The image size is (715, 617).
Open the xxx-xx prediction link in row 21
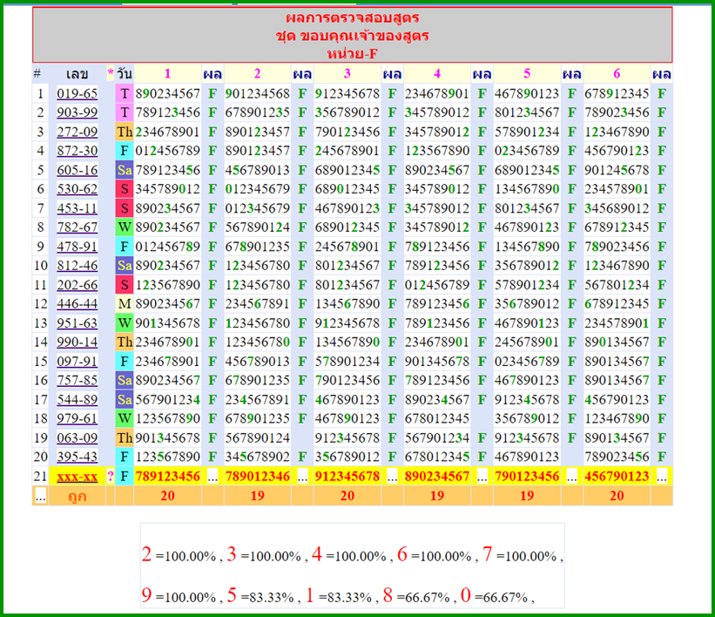coord(77,477)
